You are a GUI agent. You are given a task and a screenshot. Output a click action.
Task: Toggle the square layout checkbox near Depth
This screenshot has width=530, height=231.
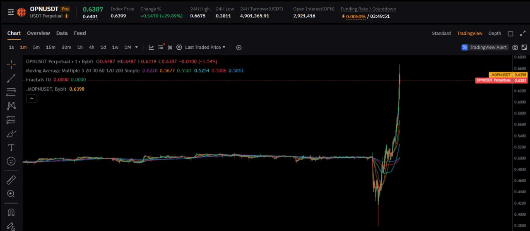pyautogui.click(x=511, y=34)
